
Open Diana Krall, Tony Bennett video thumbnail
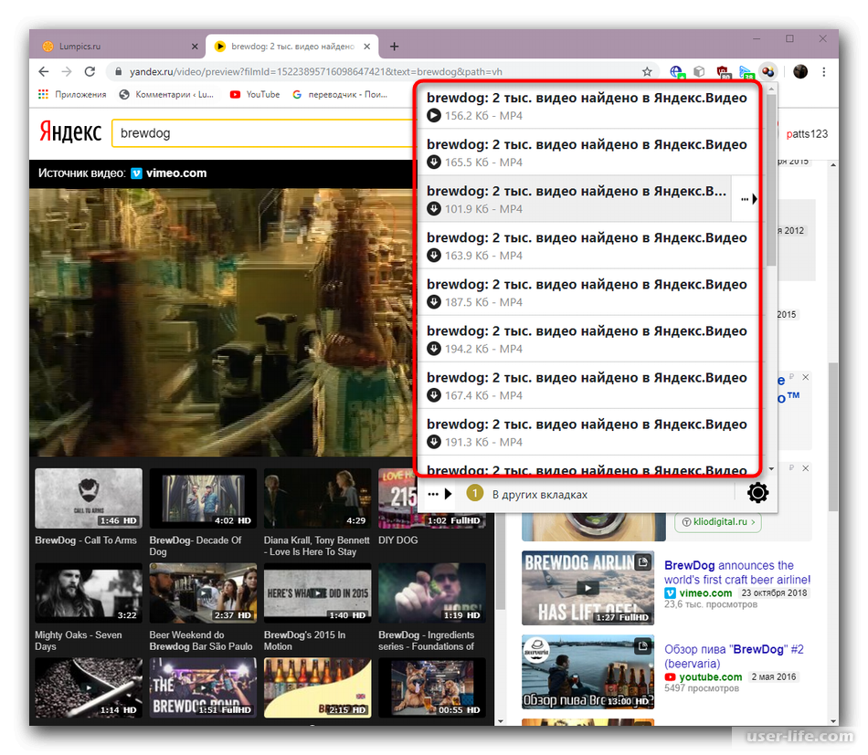[318, 498]
